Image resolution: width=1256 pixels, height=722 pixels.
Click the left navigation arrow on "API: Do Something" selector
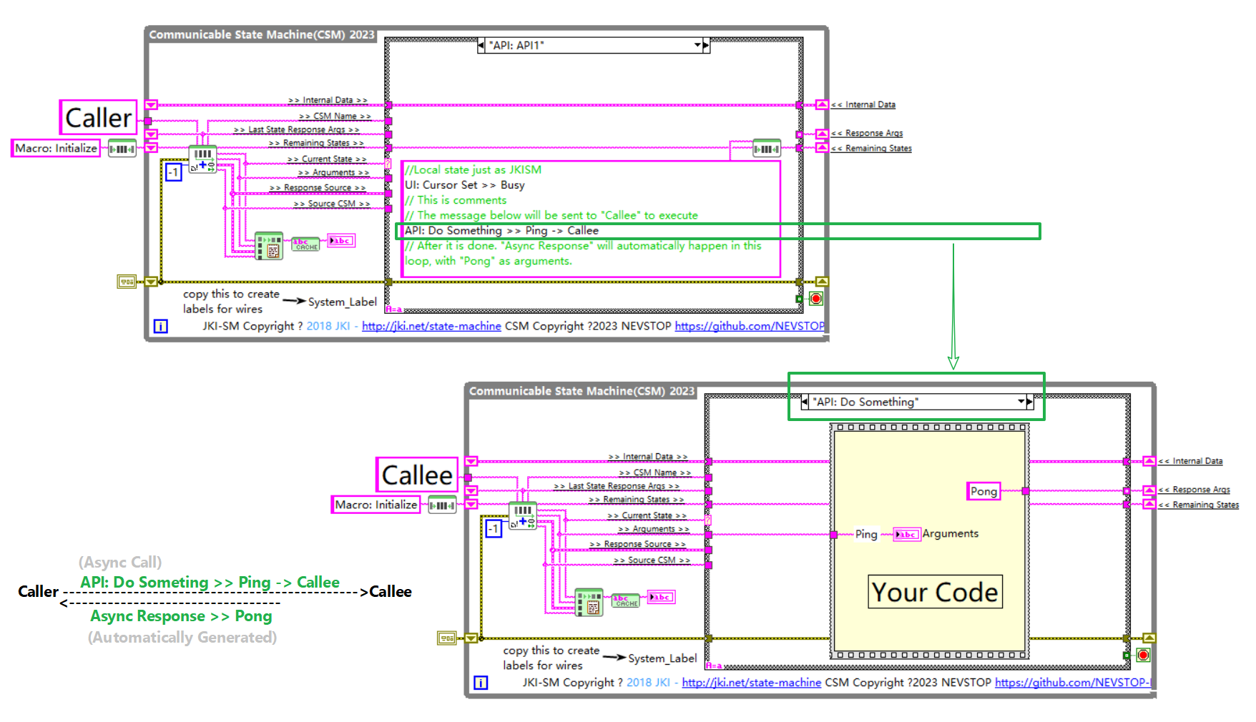click(805, 402)
